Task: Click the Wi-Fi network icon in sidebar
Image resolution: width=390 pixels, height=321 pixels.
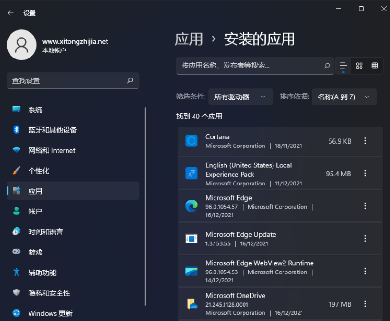Action: 17,150
